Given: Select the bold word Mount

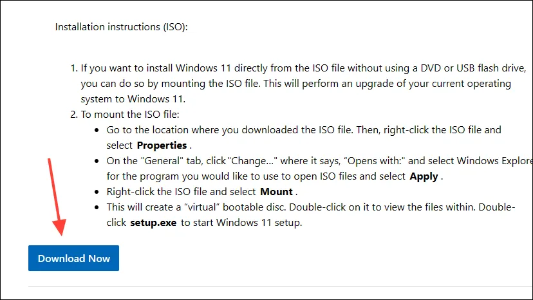Looking at the screenshot, I should coord(276,191).
